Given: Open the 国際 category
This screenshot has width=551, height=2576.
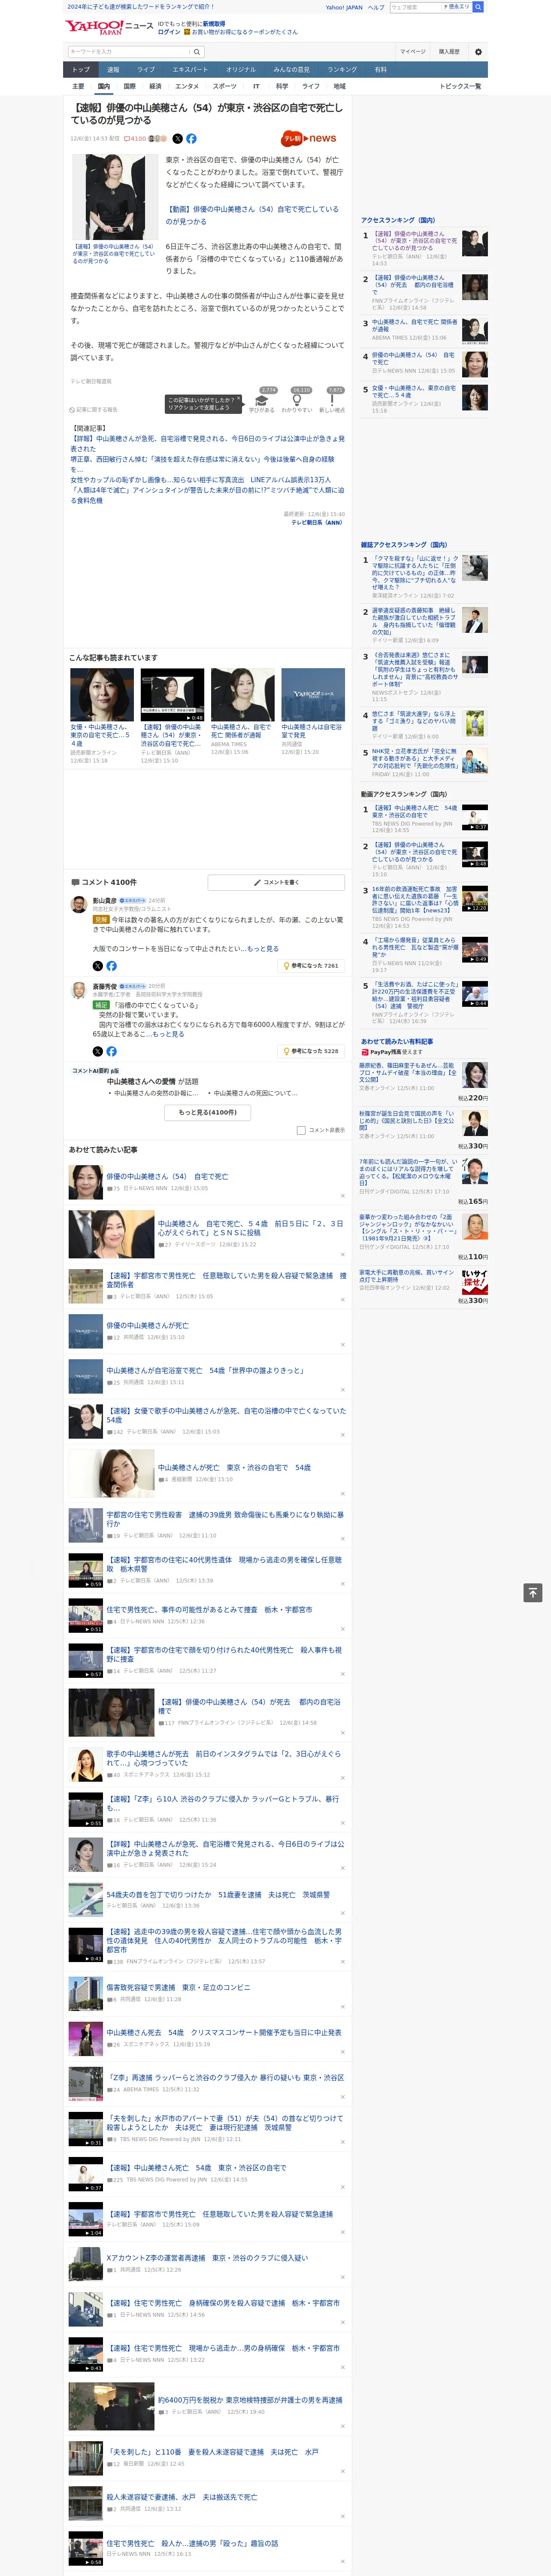Looking at the screenshot, I should [x=129, y=86].
